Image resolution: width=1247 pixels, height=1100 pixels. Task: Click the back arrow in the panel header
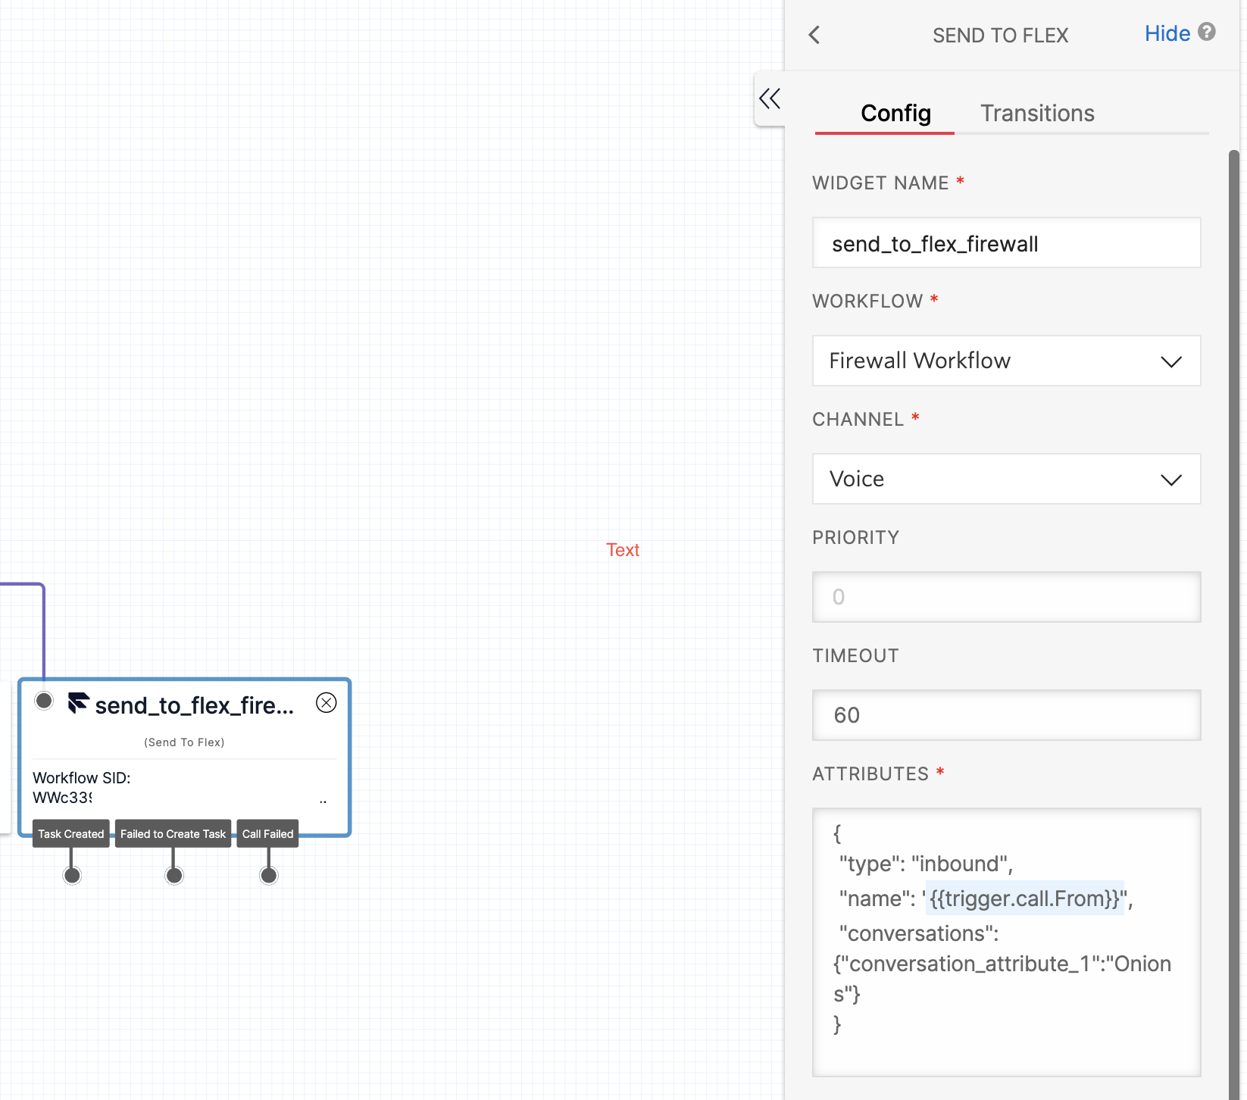pyautogui.click(x=814, y=35)
